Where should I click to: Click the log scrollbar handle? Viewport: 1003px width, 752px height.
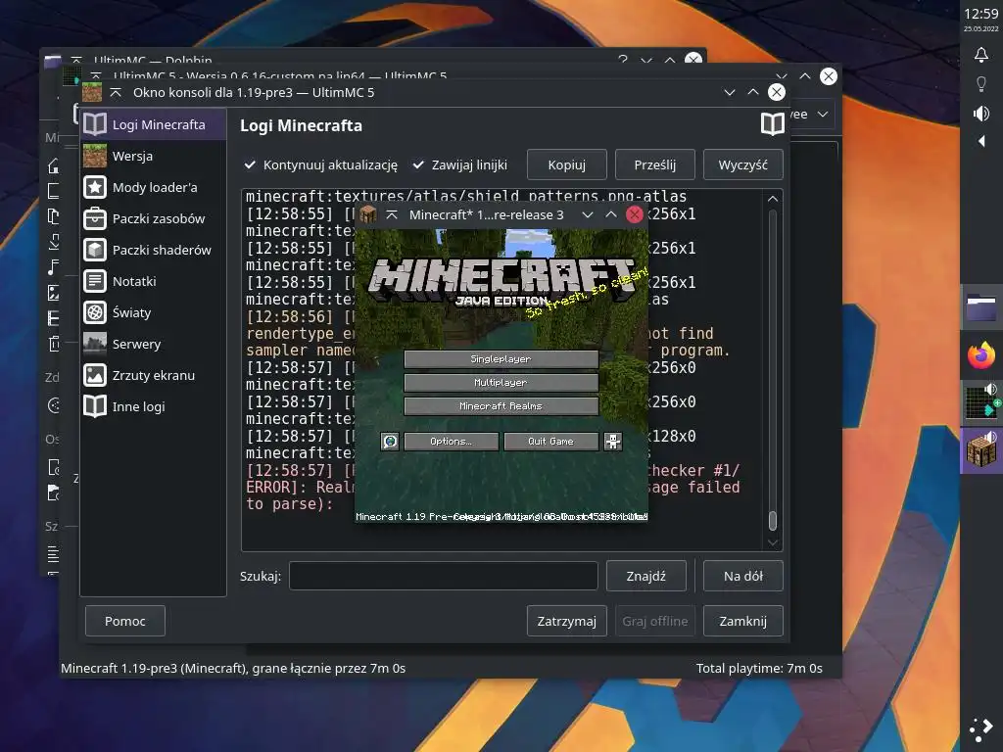(773, 521)
